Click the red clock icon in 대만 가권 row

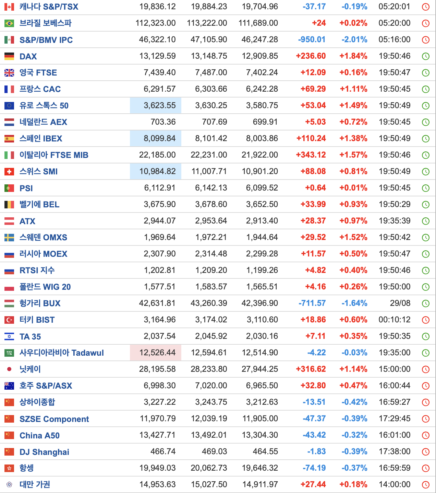click(x=426, y=485)
